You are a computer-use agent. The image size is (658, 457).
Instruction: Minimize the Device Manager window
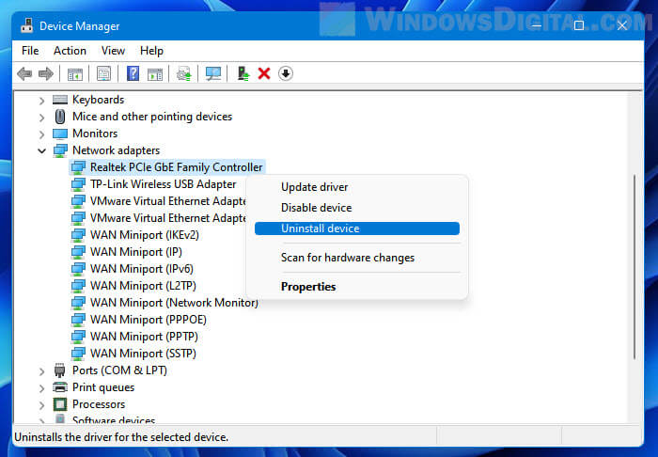pyautogui.click(x=536, y=25)
